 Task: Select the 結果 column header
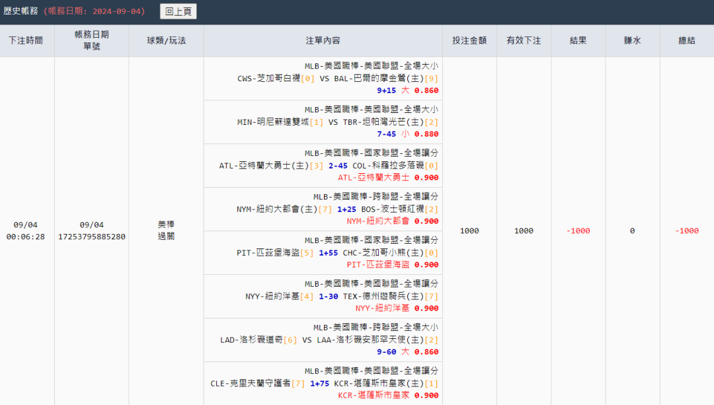pyautogui.click(x=578, y=40)
